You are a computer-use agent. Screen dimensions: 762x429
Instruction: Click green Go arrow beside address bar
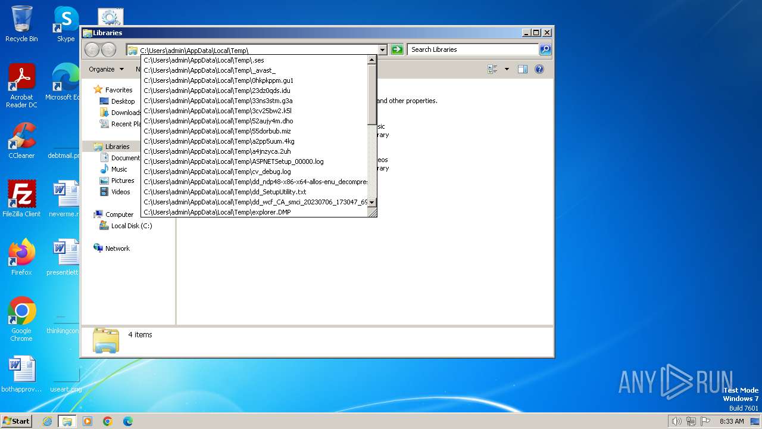click(x=397, y=49)
